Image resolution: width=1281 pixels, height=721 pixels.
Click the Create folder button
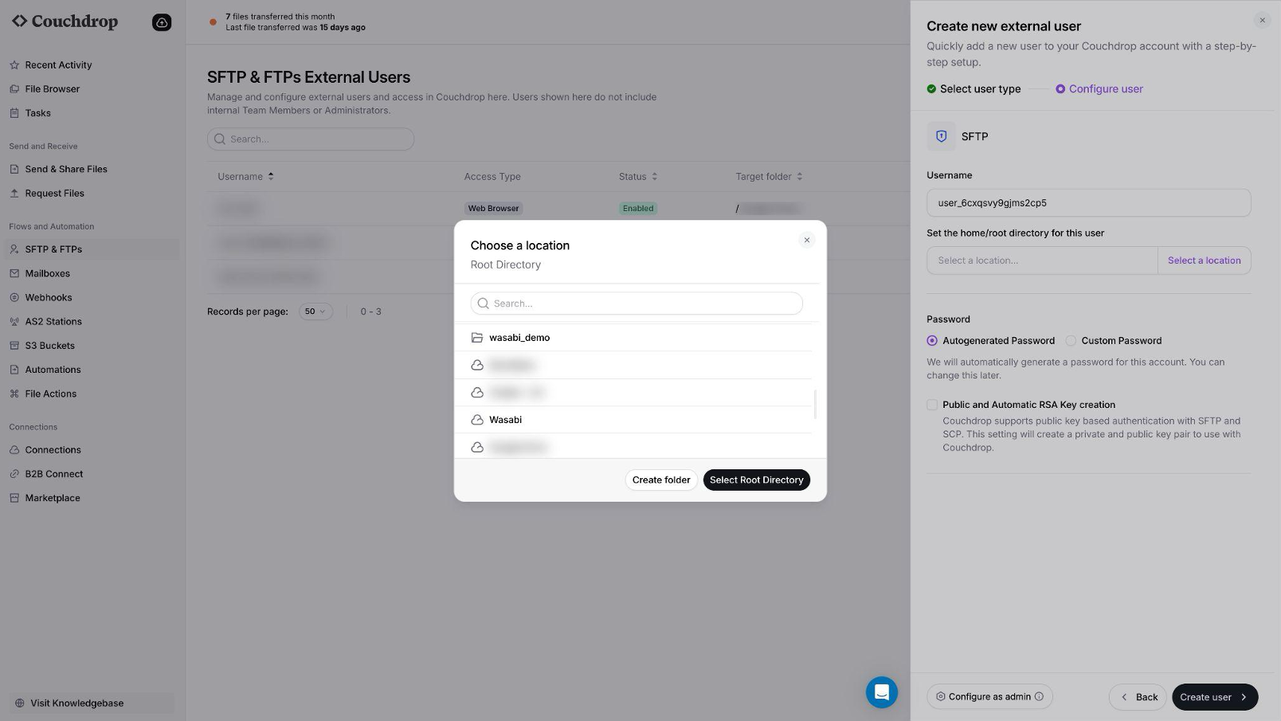(661, 480)
